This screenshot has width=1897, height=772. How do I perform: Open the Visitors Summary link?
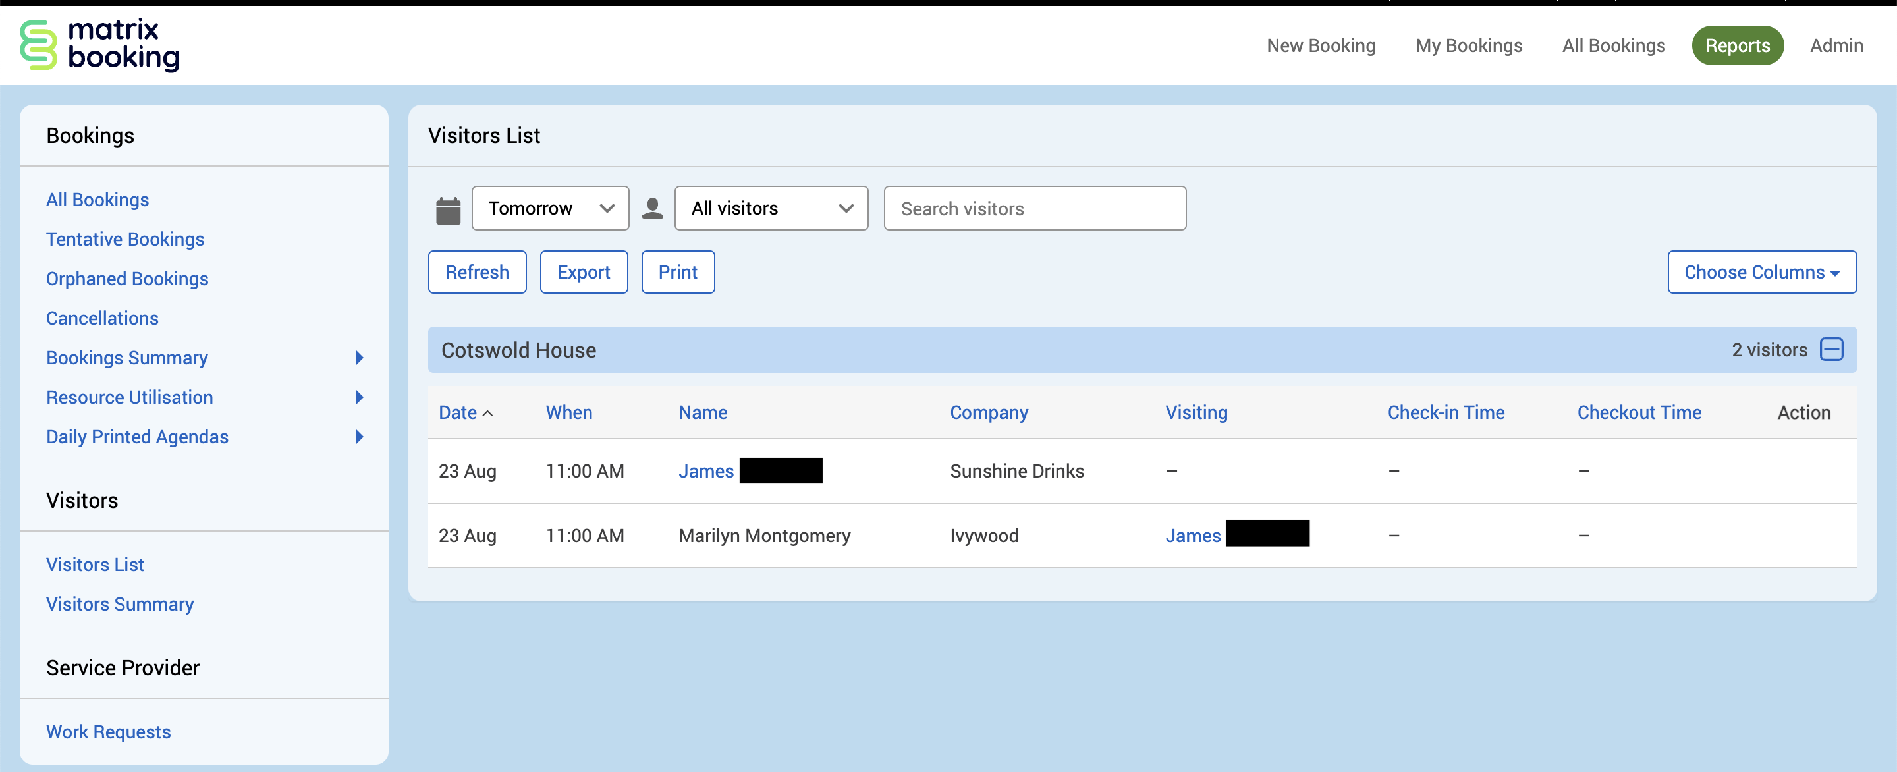coord(119,604)
